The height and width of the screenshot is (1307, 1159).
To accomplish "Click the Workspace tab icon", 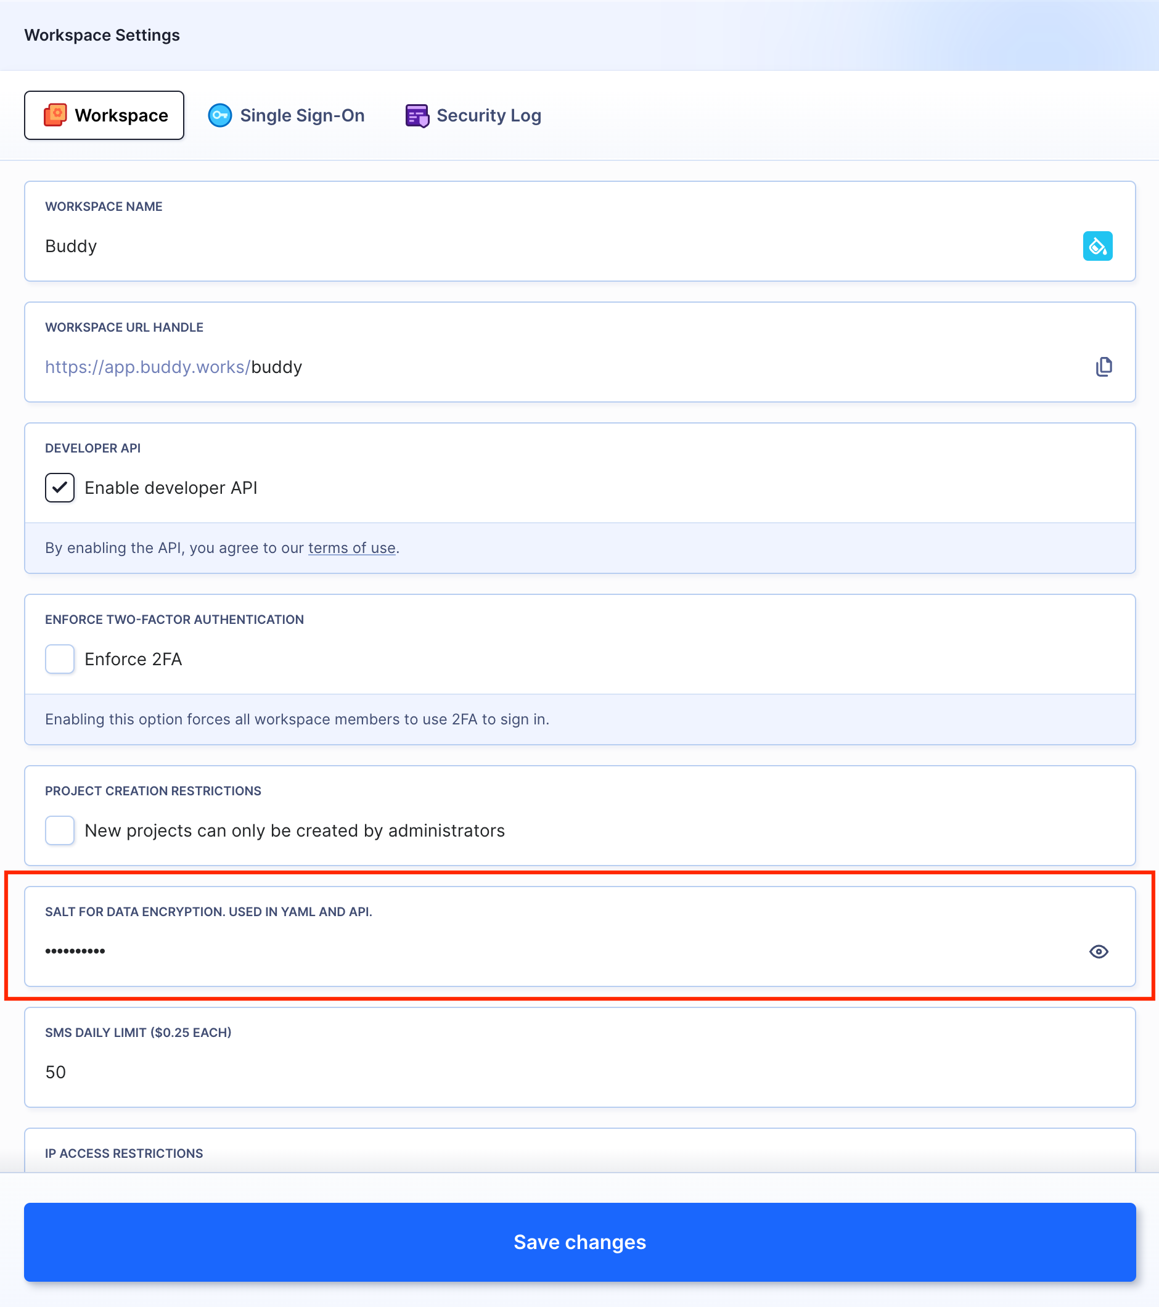I will pyautogui.click(x=55, y=115).
